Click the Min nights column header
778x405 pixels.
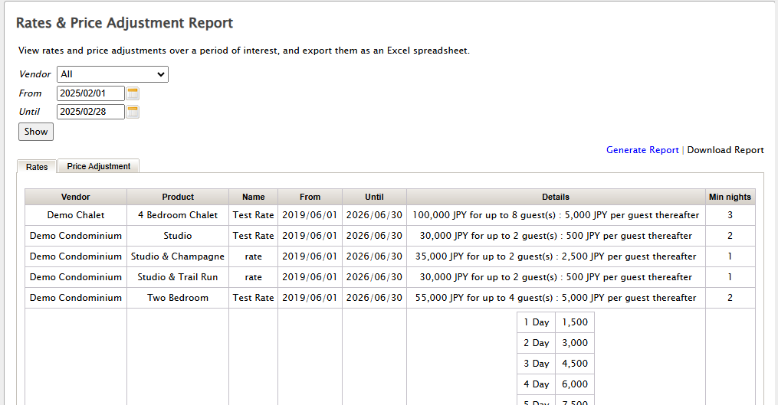(730, 197)
